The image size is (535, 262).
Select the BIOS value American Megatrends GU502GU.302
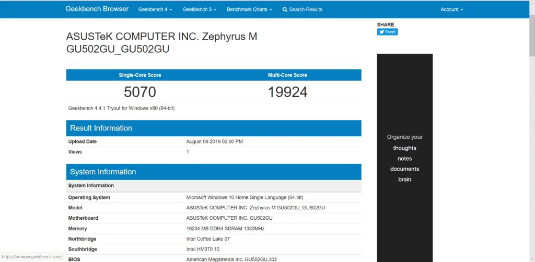tap(231, 259)
